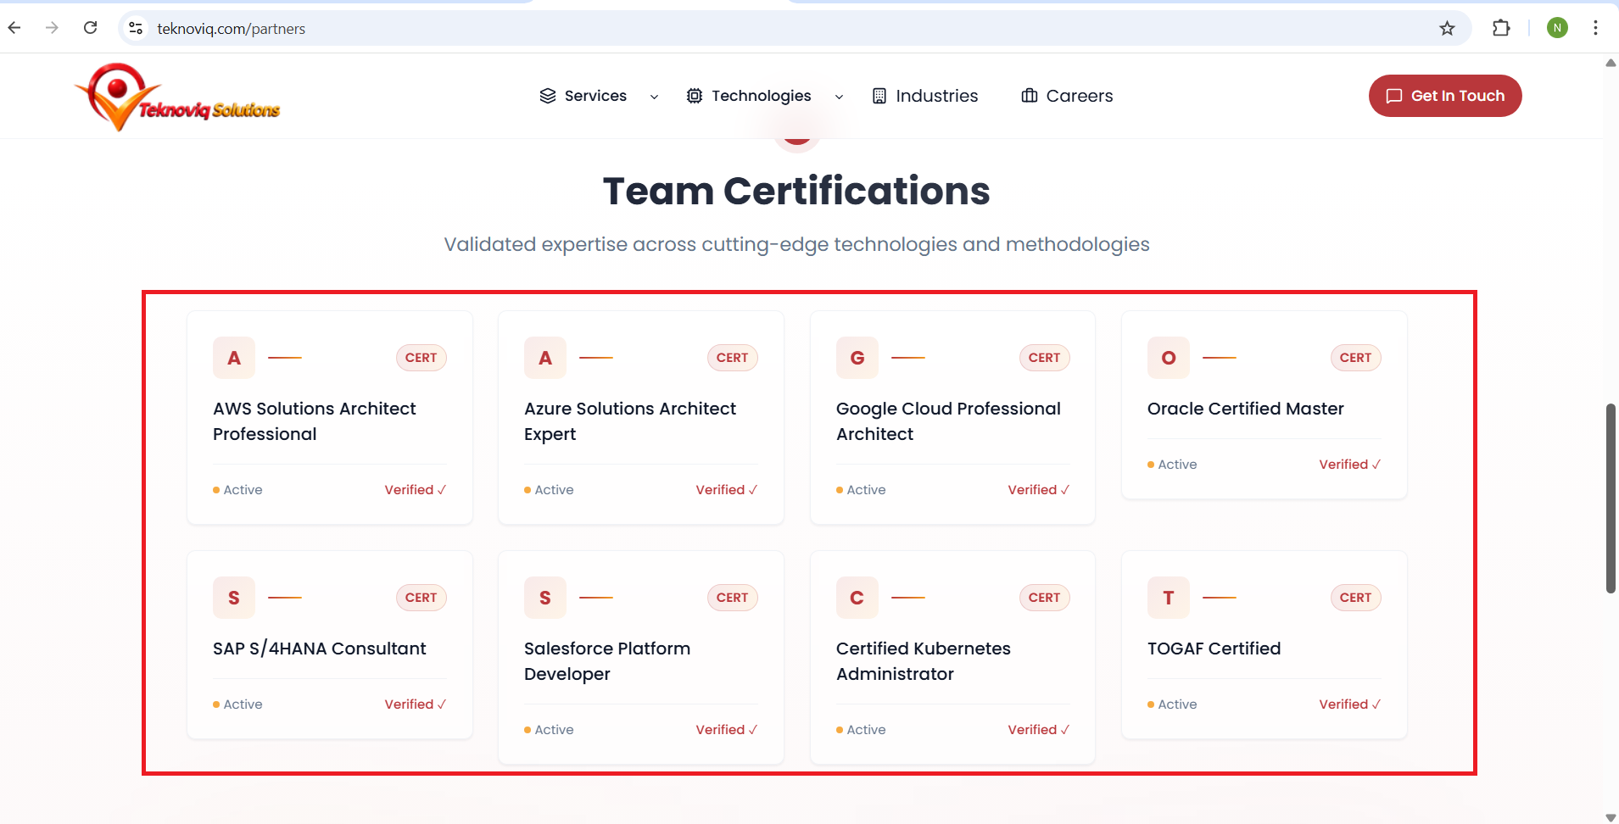Click the Teknoviq Solutions logo

177,97
